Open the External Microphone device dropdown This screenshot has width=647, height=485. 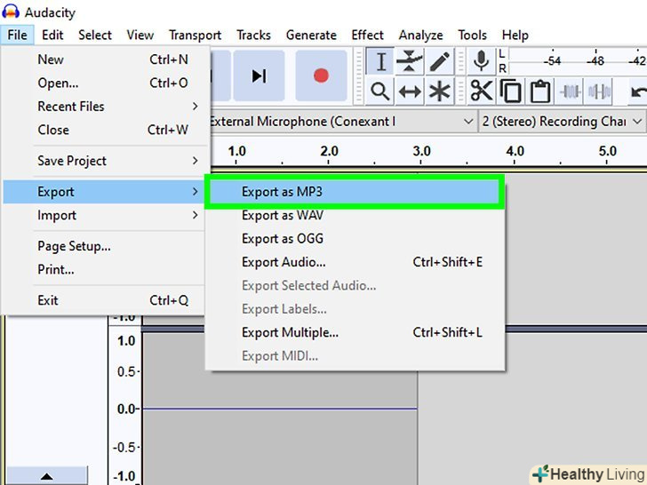(x=342, y=122)
